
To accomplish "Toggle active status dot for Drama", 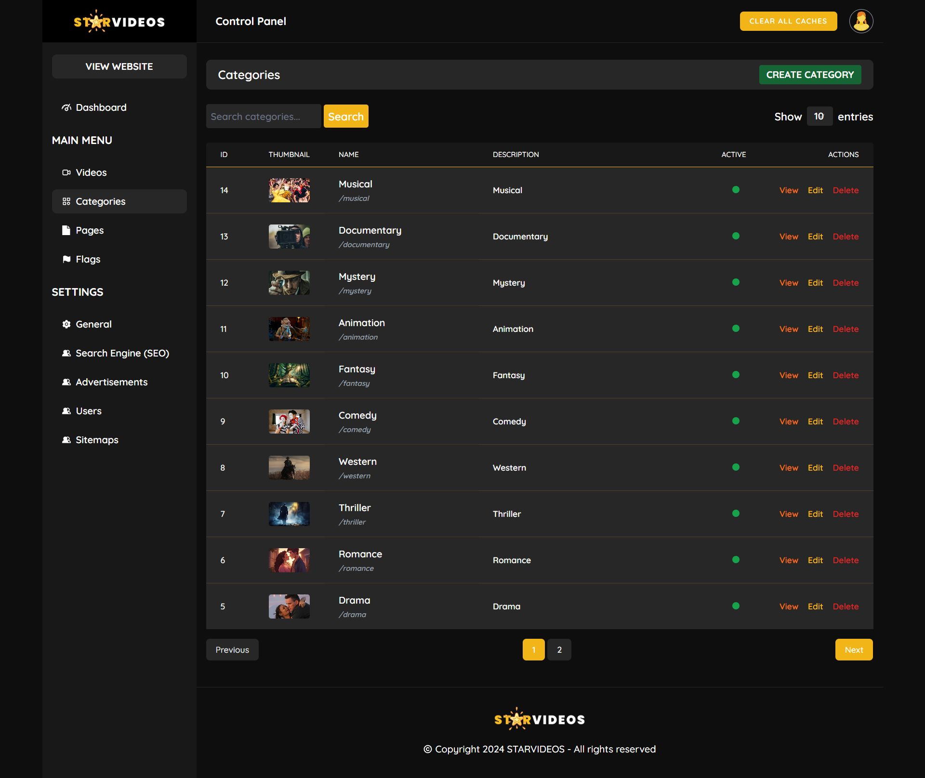I will [x=736, y=606].
